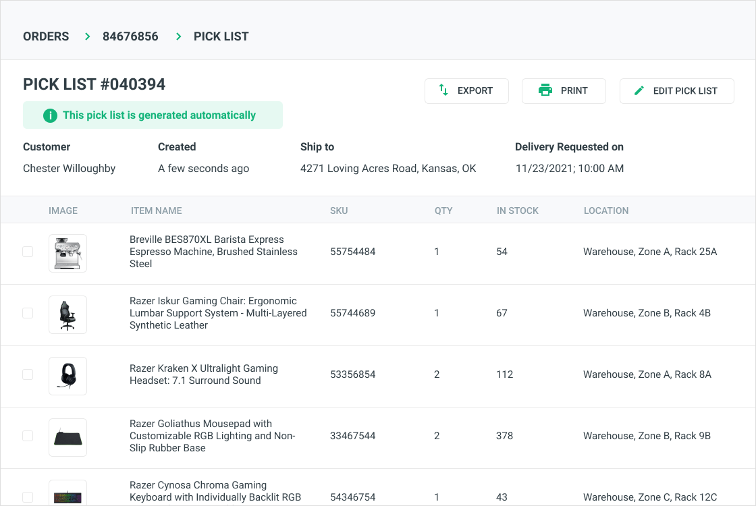This screenshot has width=756, height=506.
Task: Click the export arrows icon
Action: click(443, 90)
